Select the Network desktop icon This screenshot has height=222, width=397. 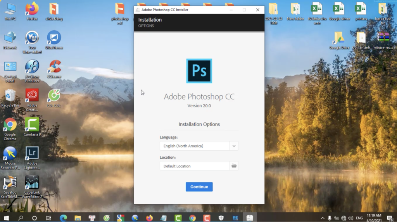click(10, 41)
